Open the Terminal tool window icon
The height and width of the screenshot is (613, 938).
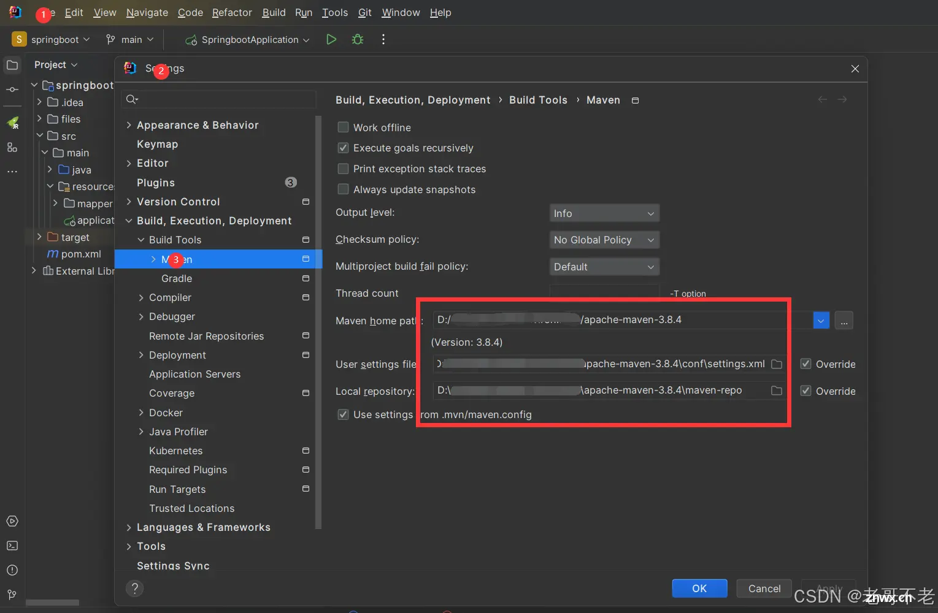pyautogui.click(x=12, y=546)
